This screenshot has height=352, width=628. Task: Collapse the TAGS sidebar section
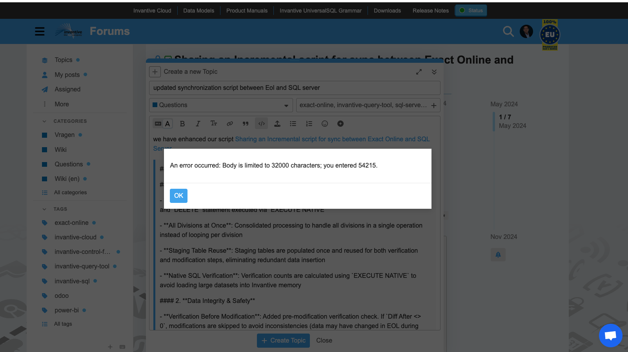click(44, 209)
